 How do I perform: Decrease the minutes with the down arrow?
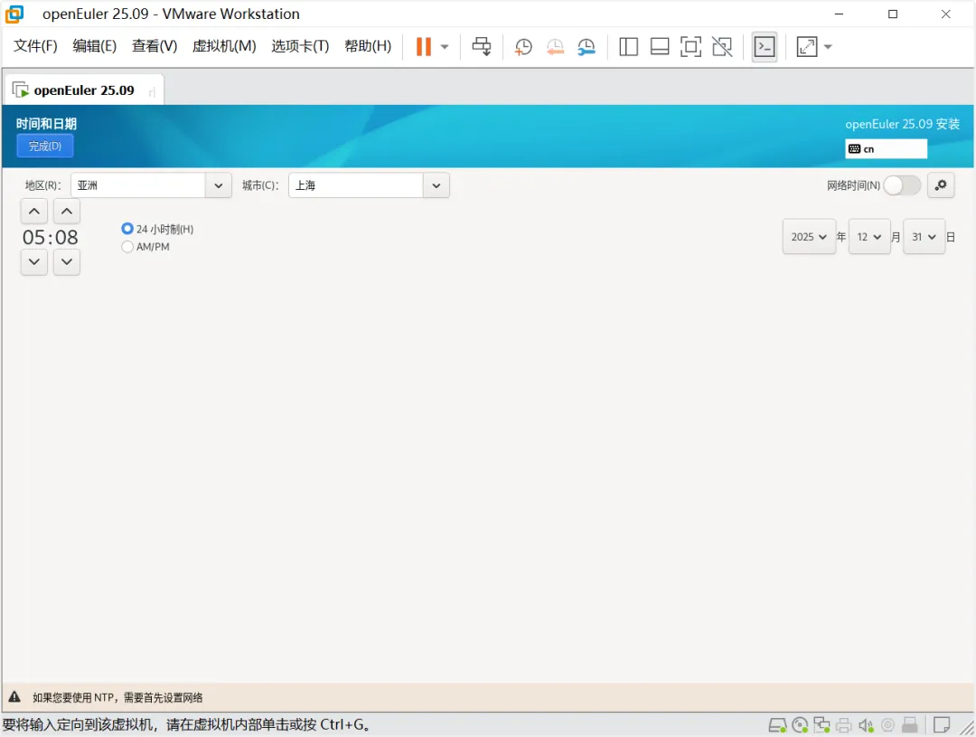click(67, 261)
